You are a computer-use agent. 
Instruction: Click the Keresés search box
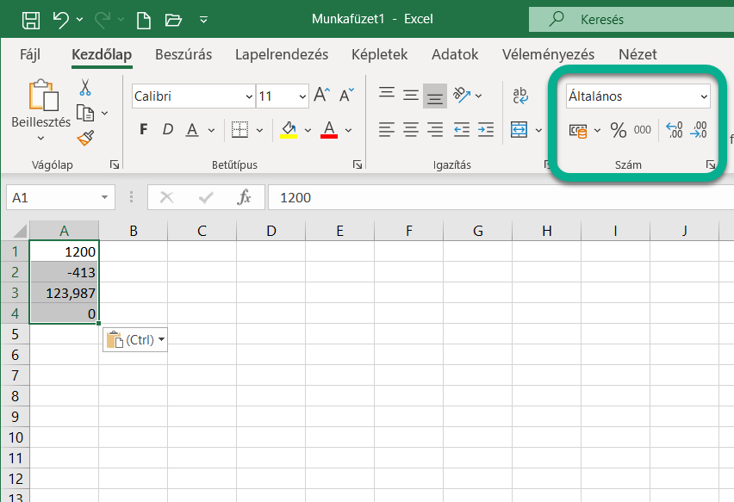tap(629, 19)
